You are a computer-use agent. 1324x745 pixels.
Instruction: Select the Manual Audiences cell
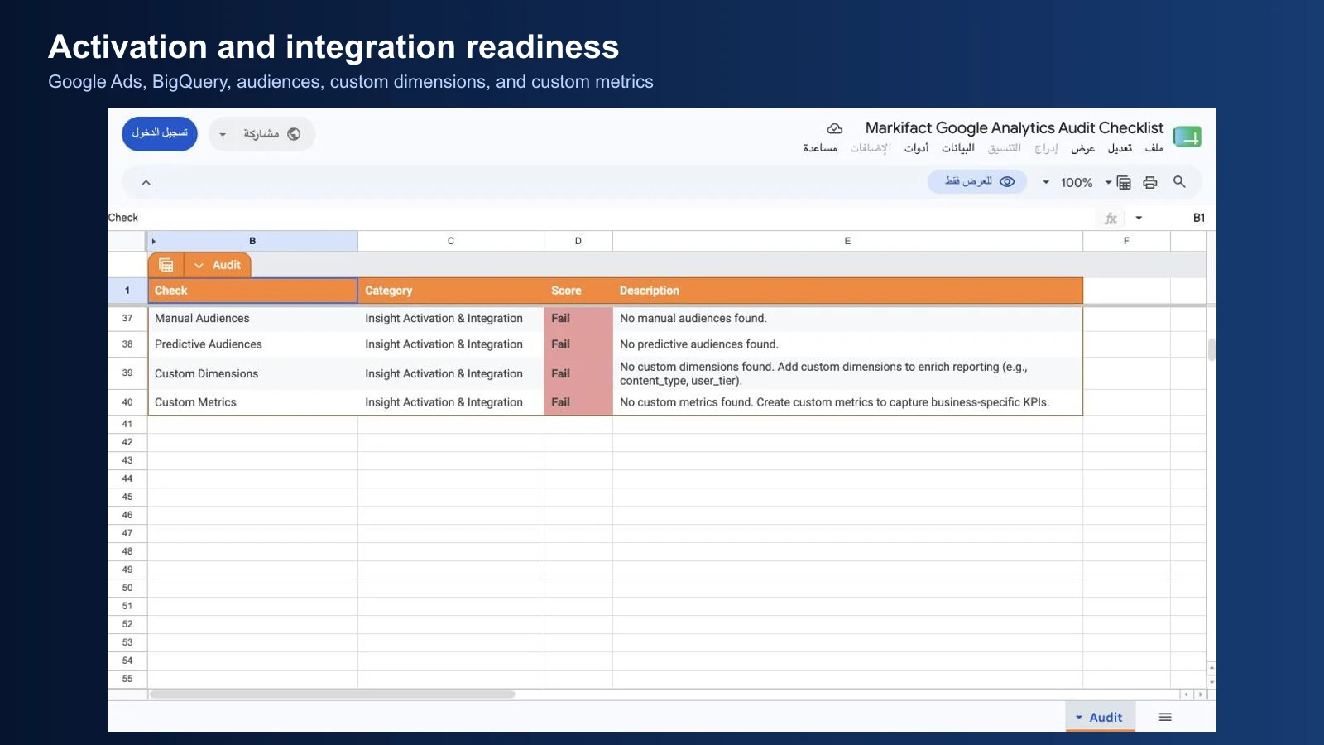252,319
